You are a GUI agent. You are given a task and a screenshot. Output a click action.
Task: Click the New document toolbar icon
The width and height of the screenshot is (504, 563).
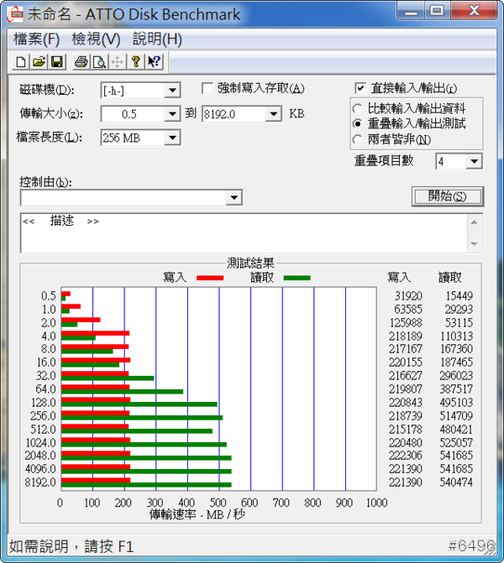click(x=21, y=62)
